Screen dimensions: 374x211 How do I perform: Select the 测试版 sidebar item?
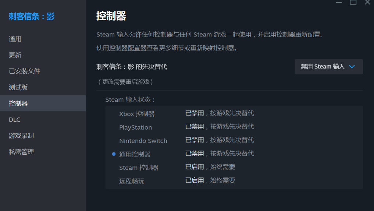point(18,87)
